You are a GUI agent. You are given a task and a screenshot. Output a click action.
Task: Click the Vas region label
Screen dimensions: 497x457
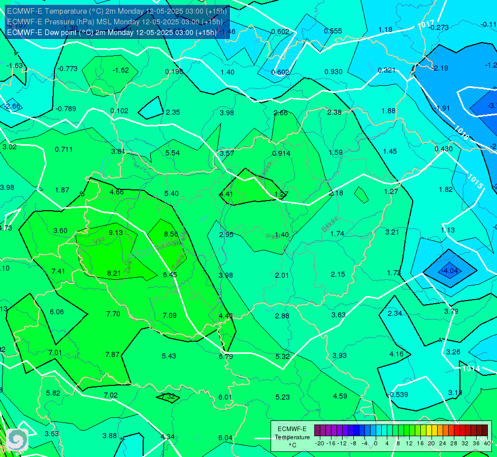(99, 241)
